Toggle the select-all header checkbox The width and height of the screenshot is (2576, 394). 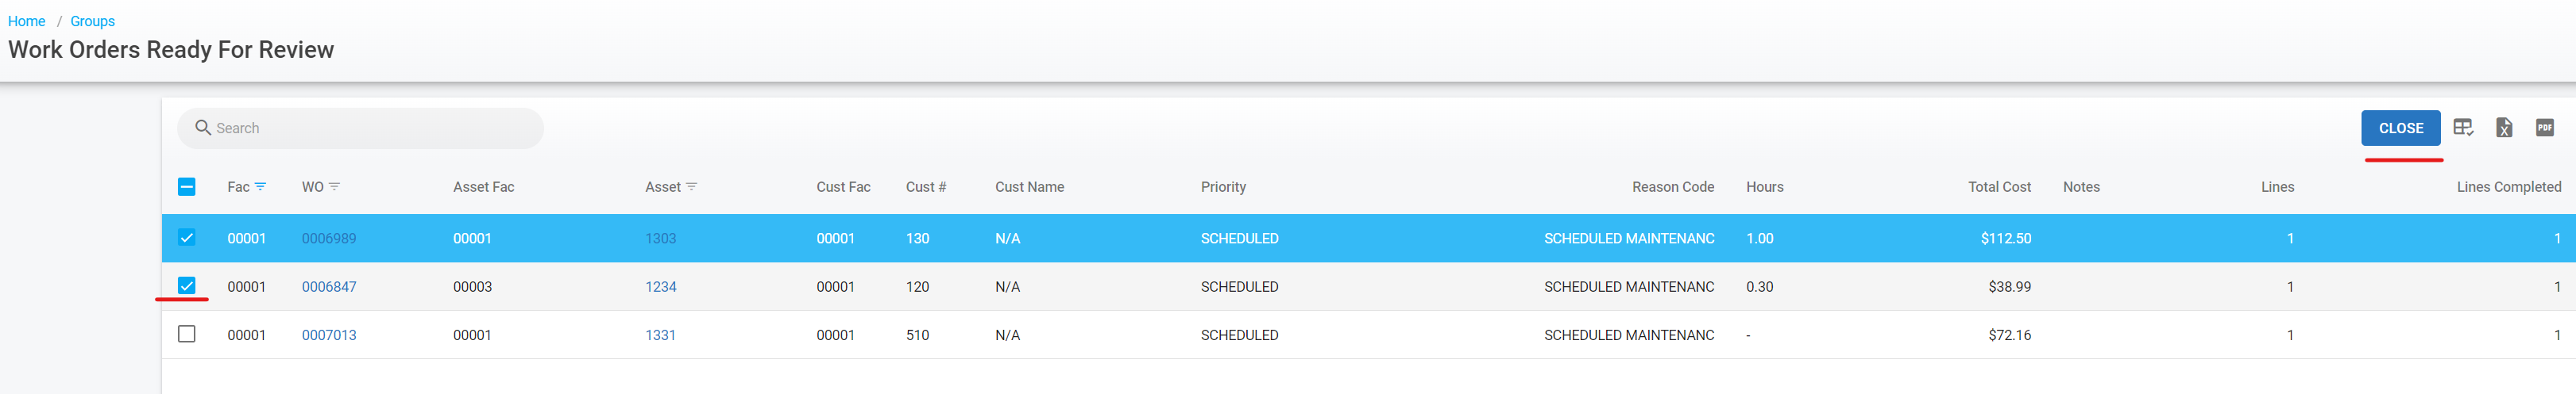187,186
